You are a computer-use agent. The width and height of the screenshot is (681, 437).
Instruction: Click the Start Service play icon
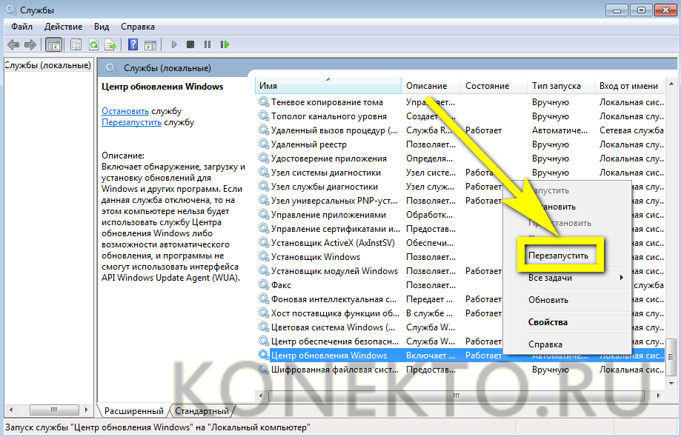[x=174, y=44]
